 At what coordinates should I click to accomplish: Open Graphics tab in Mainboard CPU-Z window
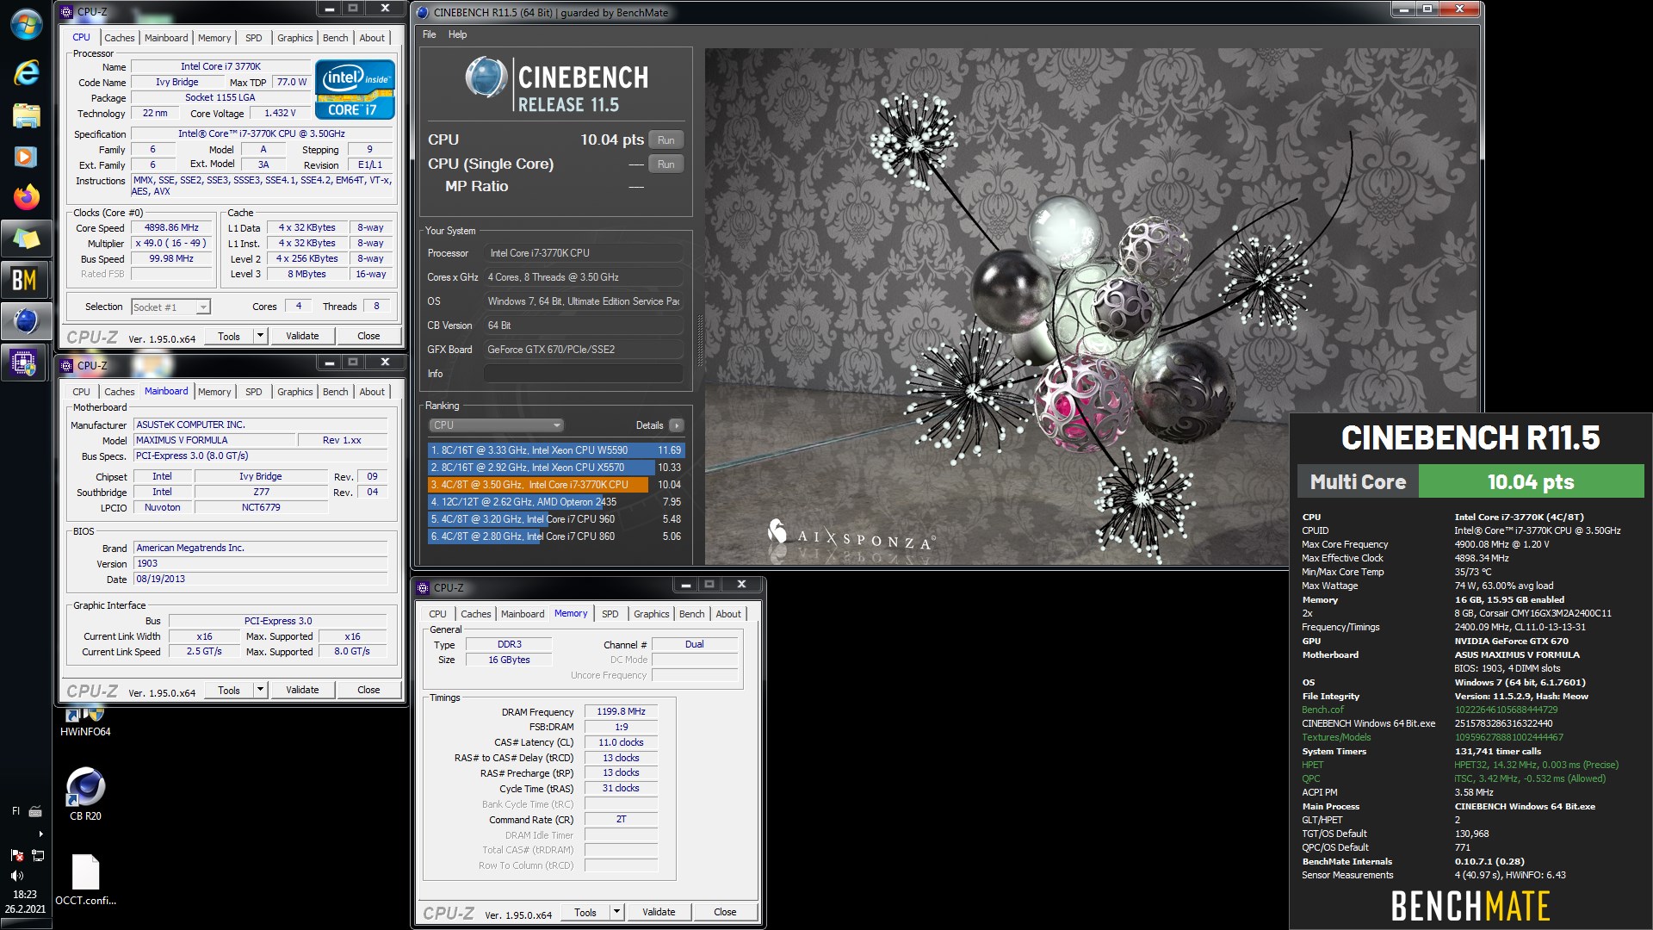tap(294, 392)
